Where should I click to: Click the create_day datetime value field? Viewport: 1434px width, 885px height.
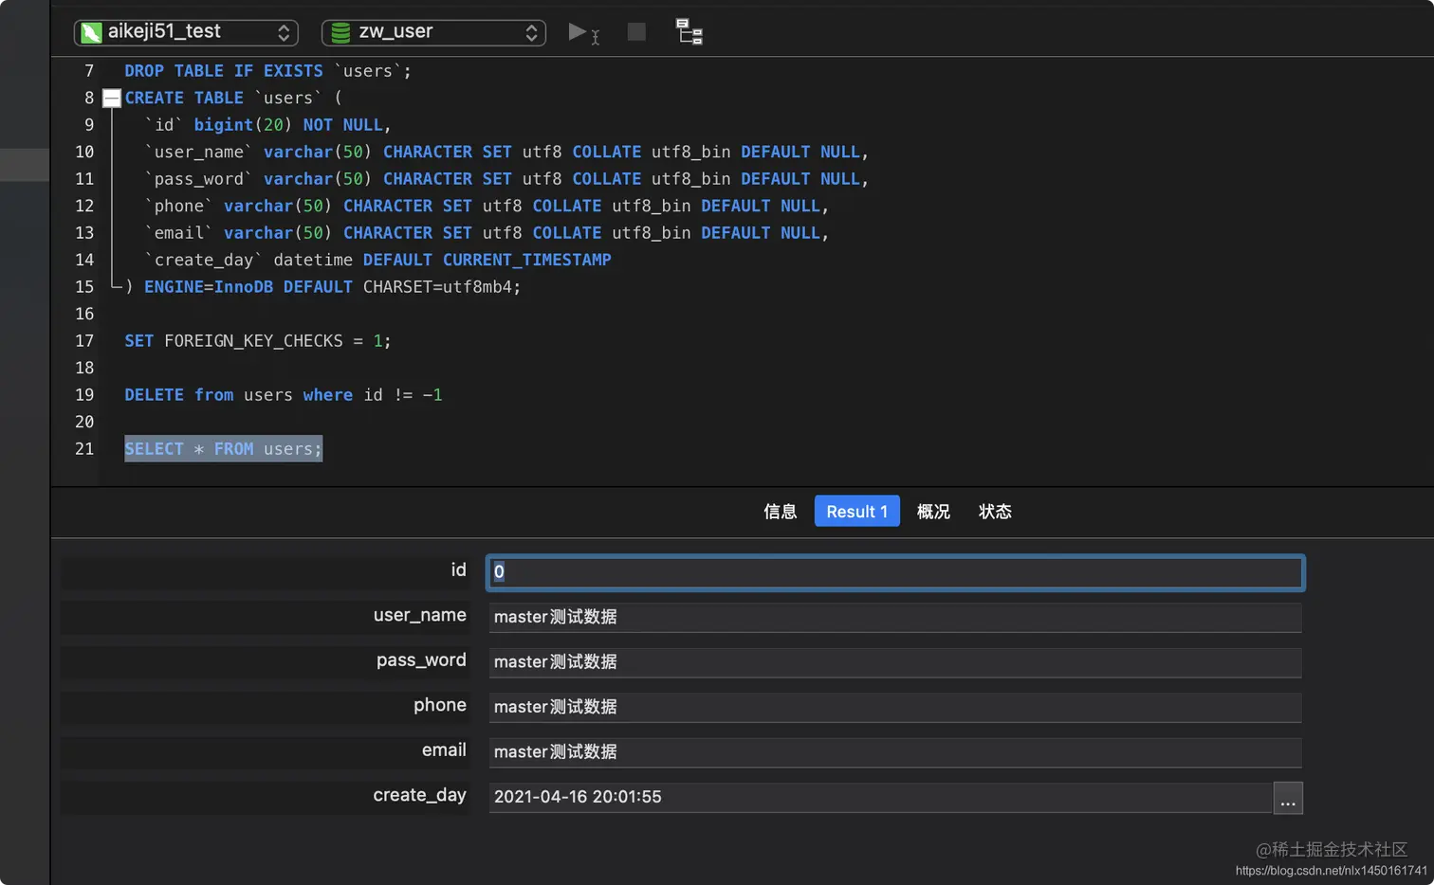tap(879, 797)
